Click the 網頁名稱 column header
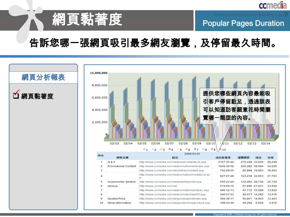290x217 pixels. point(122,158)
